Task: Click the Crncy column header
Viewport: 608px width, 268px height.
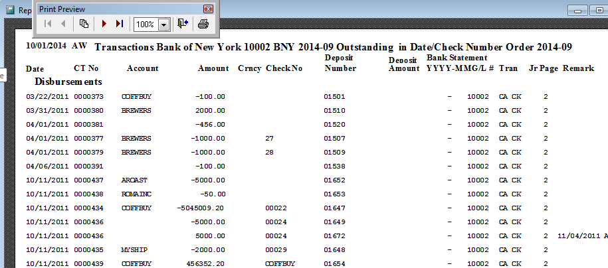Action: click(249, 68)
